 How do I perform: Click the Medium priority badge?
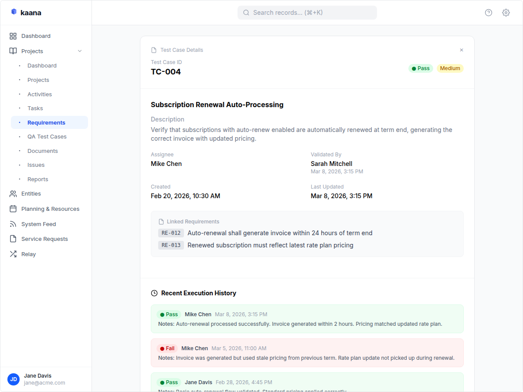[450, 68]
